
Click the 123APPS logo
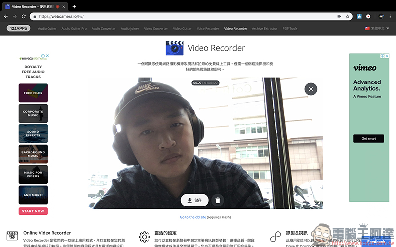(x=18, y=28)
